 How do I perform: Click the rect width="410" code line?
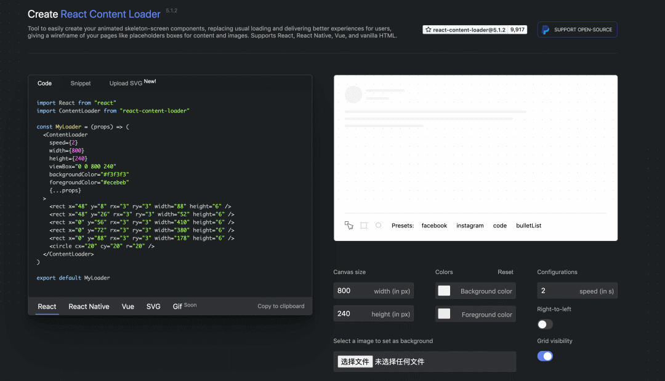click(x=142, y=222)
